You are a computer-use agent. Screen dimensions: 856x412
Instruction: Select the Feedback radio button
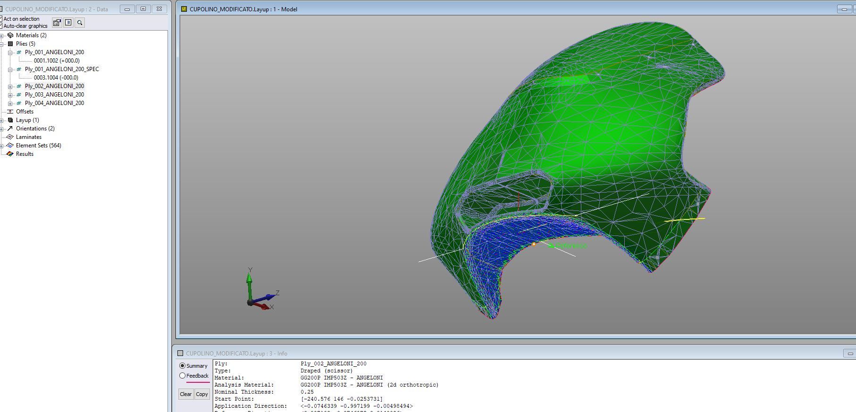[183, 376]
